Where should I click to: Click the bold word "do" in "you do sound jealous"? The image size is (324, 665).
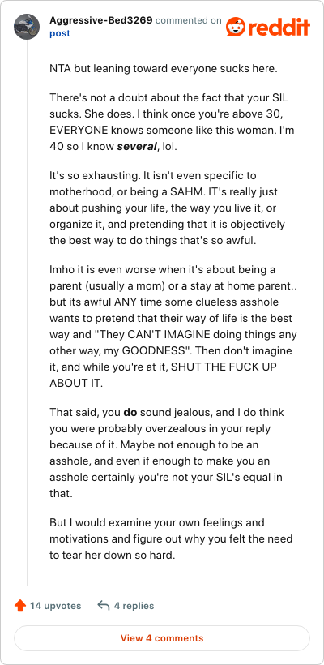click(x=129, y=412)
